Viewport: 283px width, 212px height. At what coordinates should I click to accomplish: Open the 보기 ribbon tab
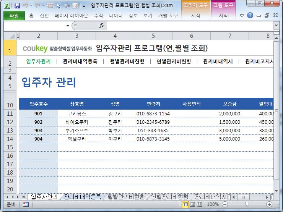pos(148,16)
